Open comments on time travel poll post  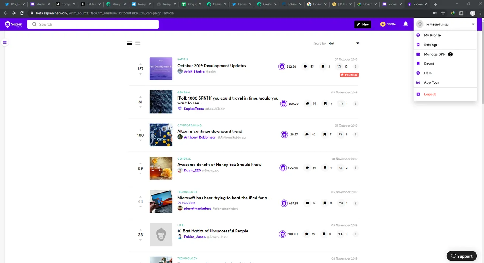click(x=307, y=104)
